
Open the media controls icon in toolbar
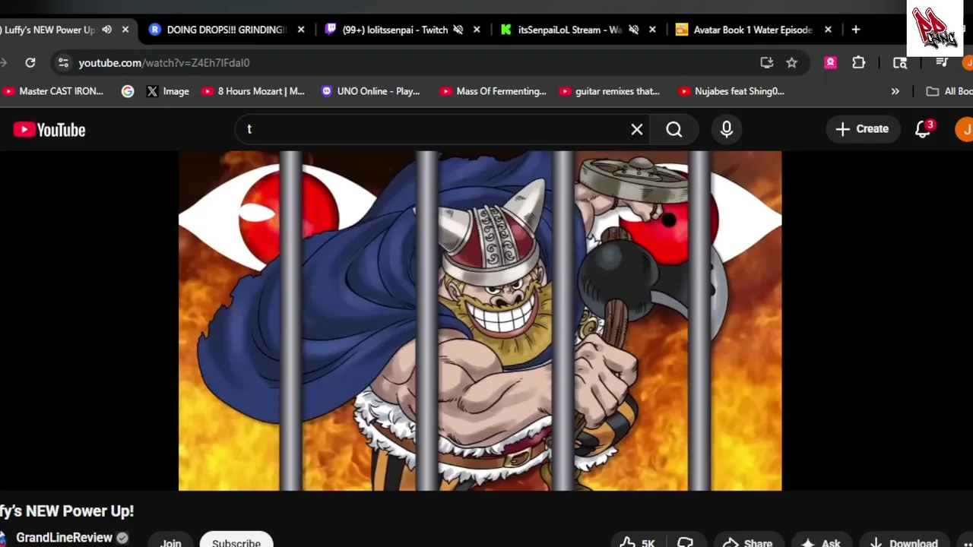(942, 63)
